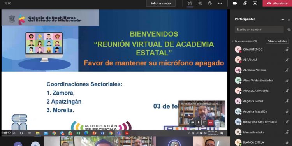This screenshot has height=146, width=292.
Task: Expand hidden tray icons in shared taskbar
Action: [x=189, y=133]
